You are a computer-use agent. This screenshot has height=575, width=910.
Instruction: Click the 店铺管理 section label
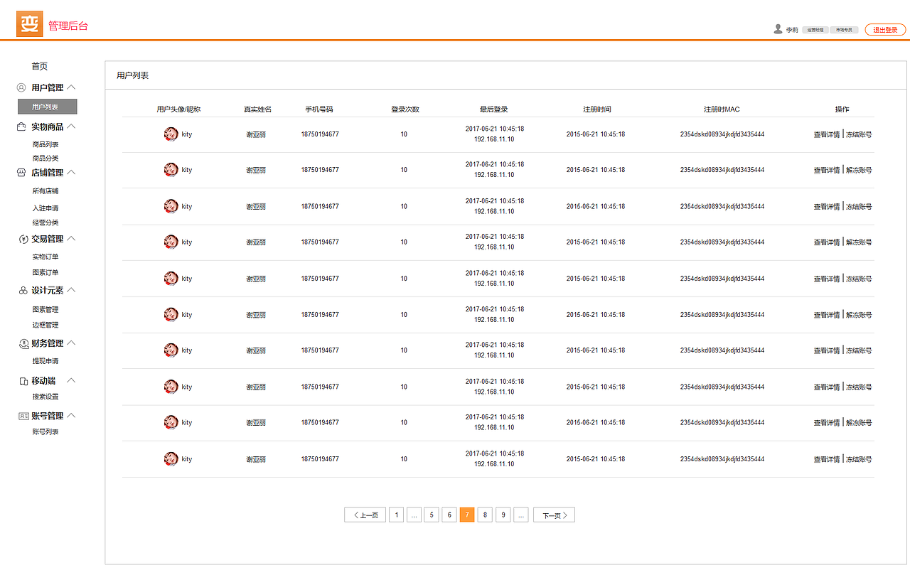[48, 172]
